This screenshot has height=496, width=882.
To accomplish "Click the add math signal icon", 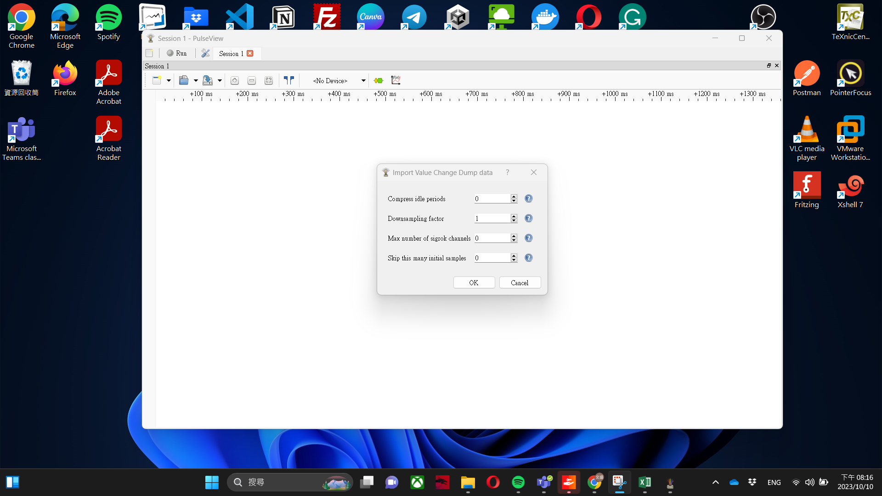I will point(396,80).
